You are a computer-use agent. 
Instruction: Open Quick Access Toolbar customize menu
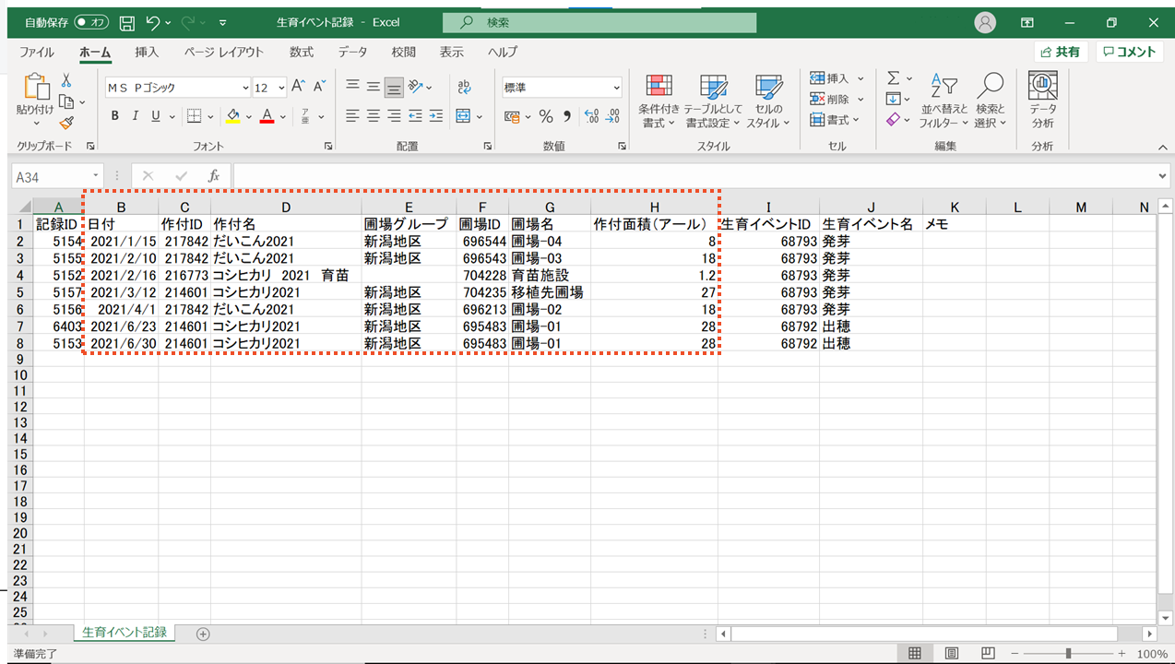[225, 22]
